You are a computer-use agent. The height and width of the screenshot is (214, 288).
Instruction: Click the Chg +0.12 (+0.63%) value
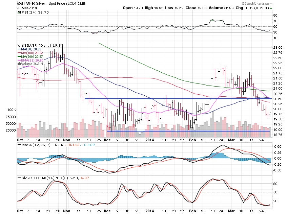[x=252, y=8]
